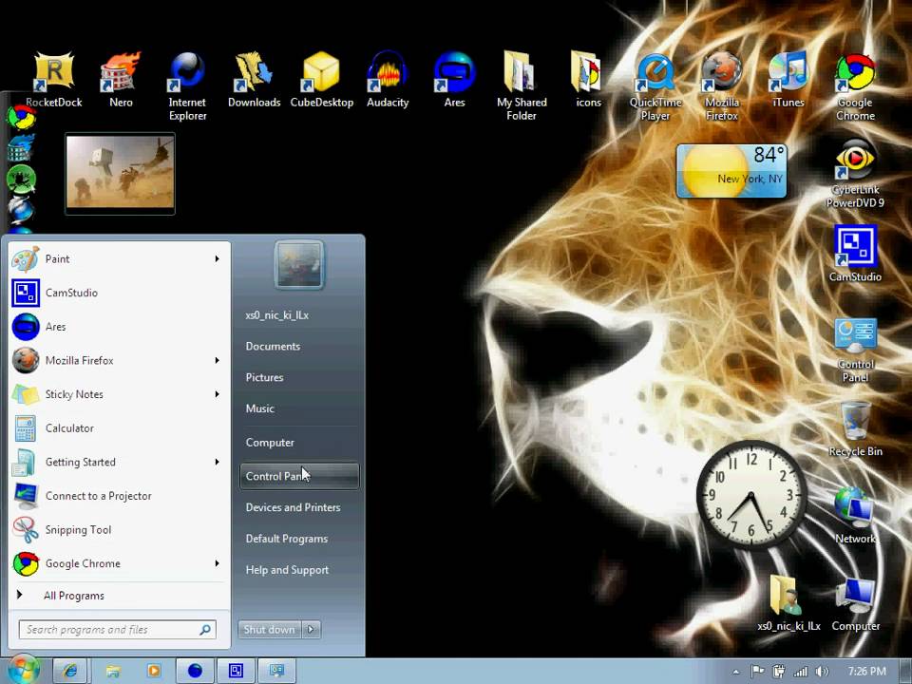Launch CubeDesktop from desktop
This screenshot has height=684, width=912.
pos(322,80)
